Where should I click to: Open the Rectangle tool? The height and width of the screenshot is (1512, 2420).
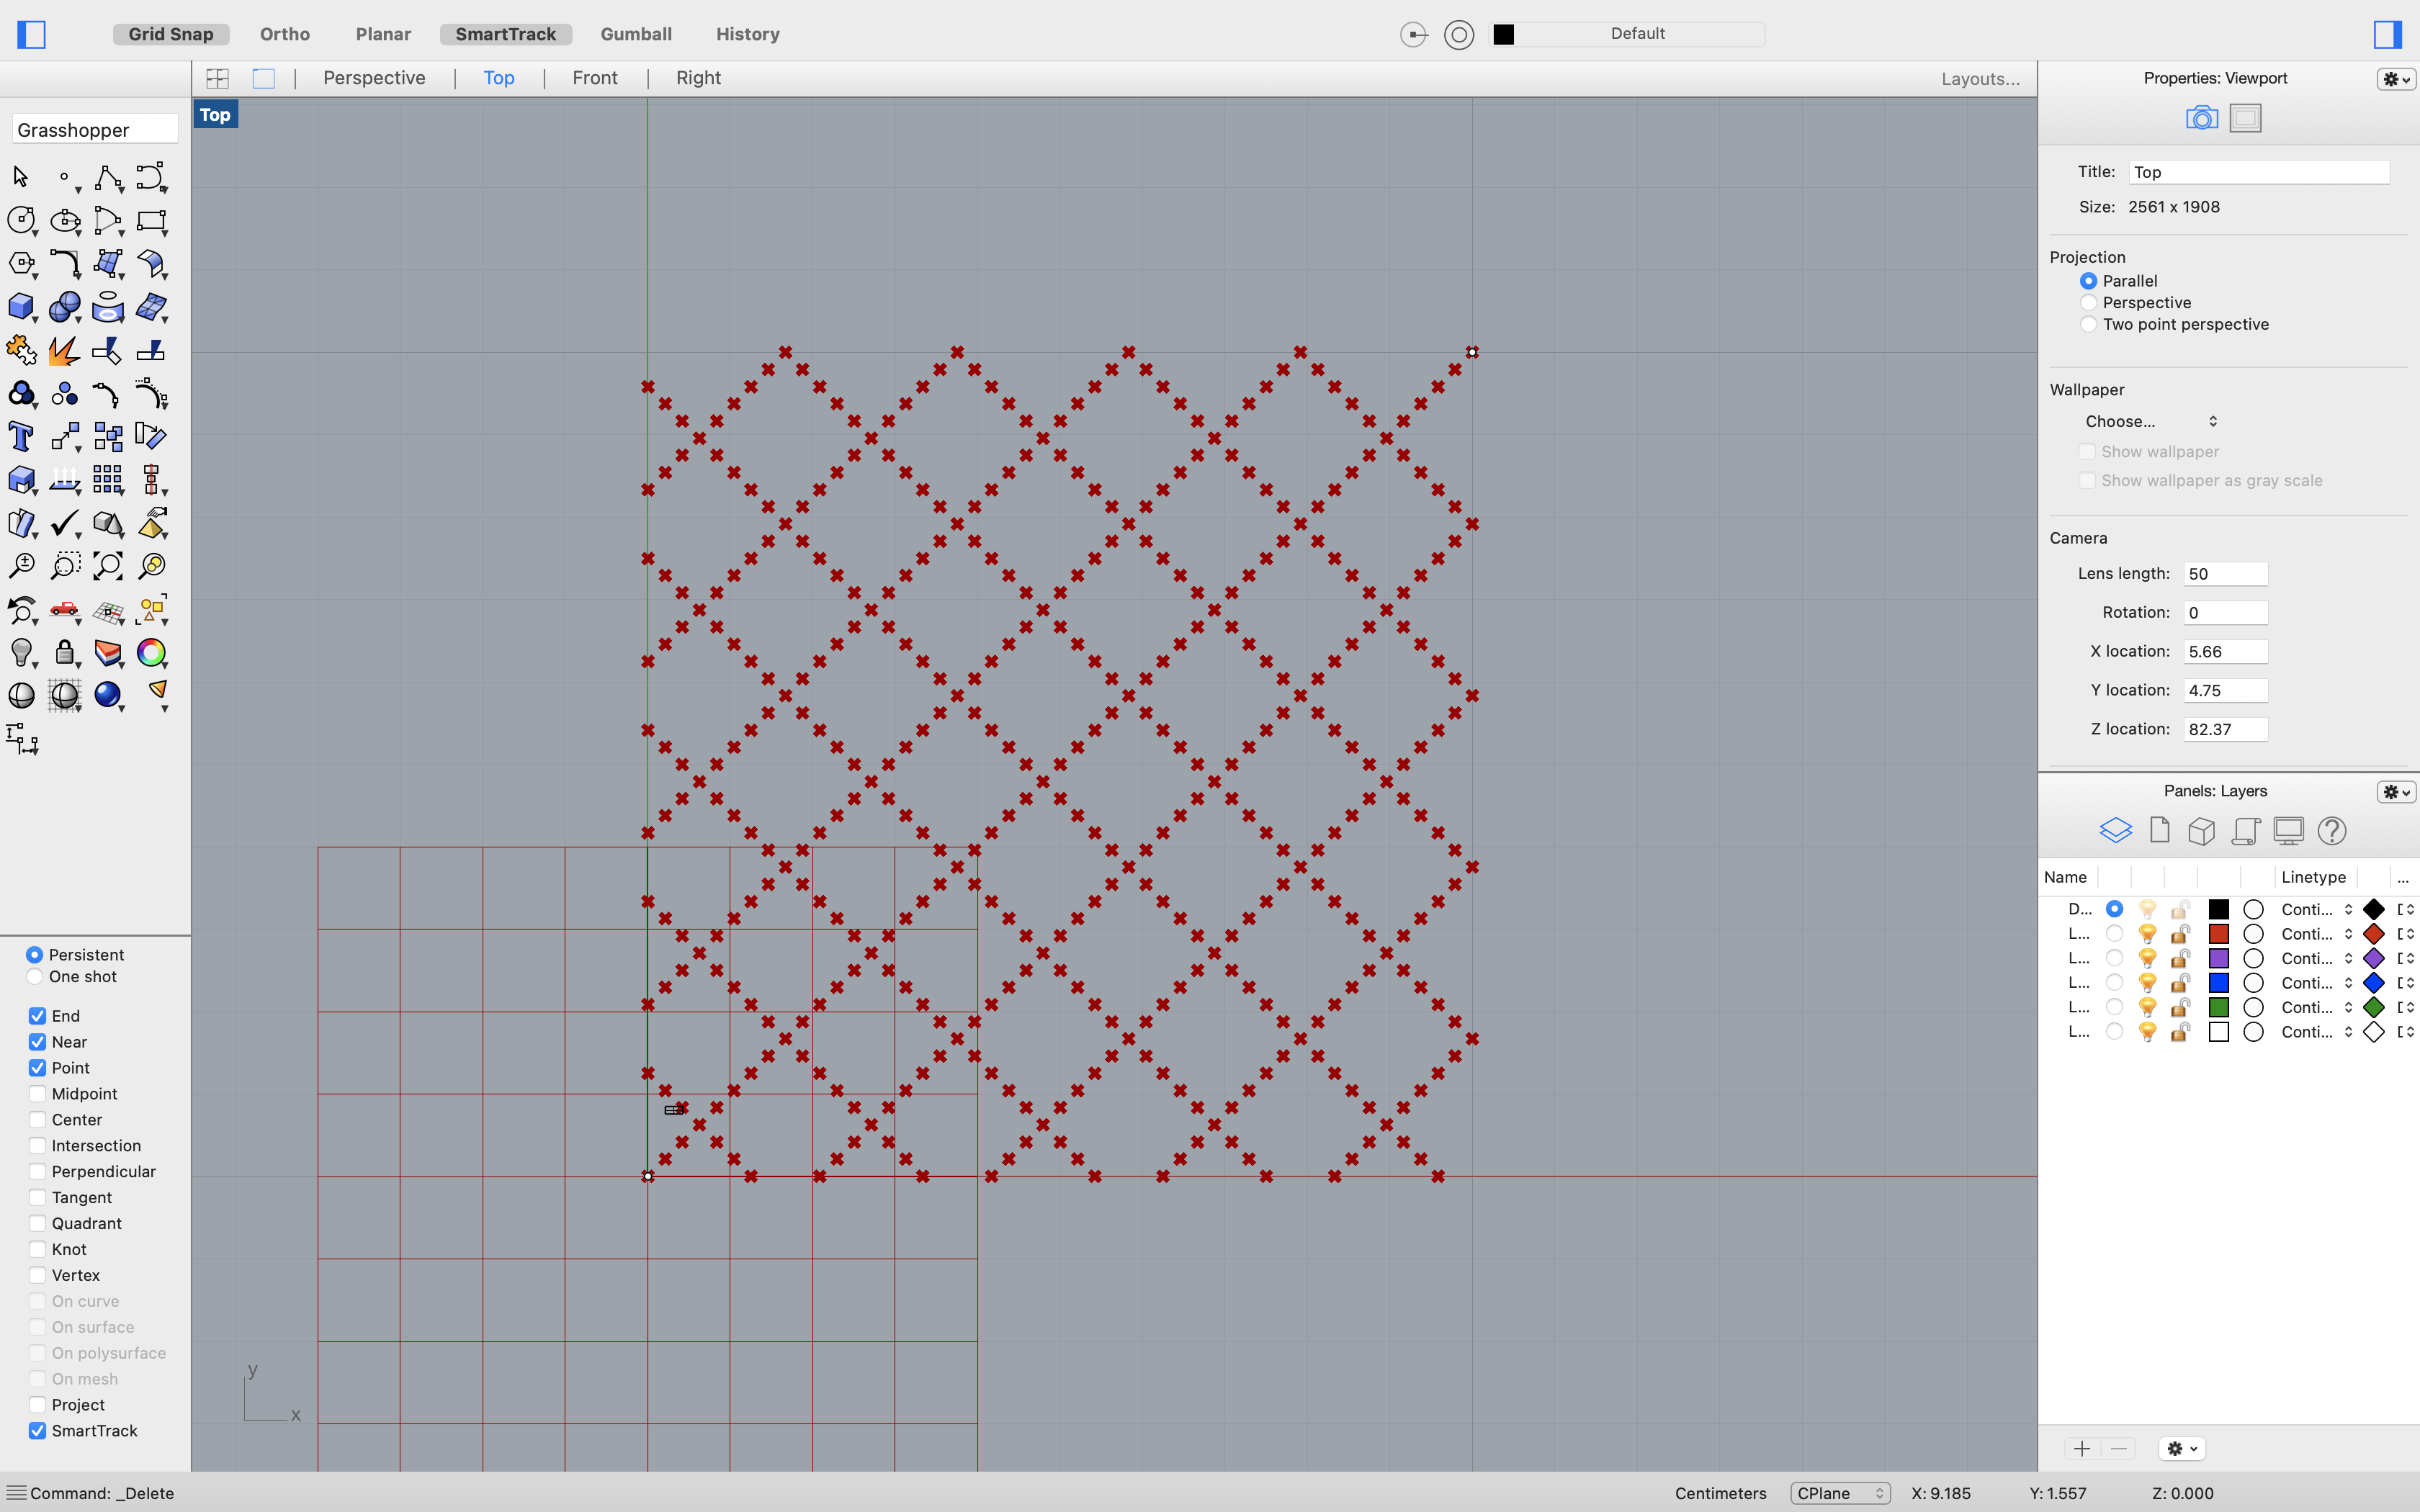pyautogui.click(x=151, y=220)
